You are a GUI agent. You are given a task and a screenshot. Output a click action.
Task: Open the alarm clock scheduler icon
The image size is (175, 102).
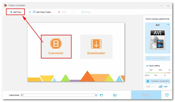[167, 95]
